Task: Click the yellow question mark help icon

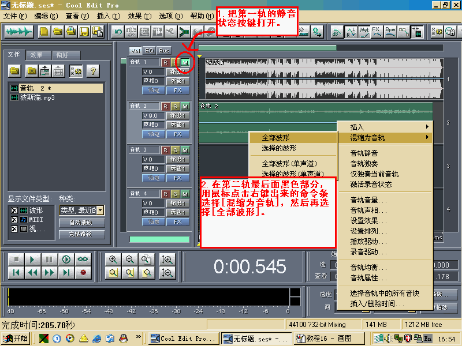Action: tap(93, 71)
